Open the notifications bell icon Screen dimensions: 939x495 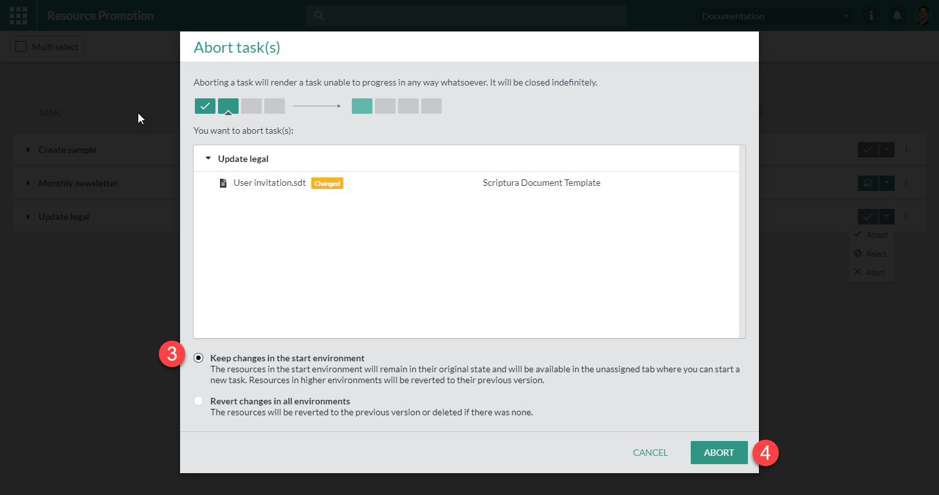[x=897, y=15]
